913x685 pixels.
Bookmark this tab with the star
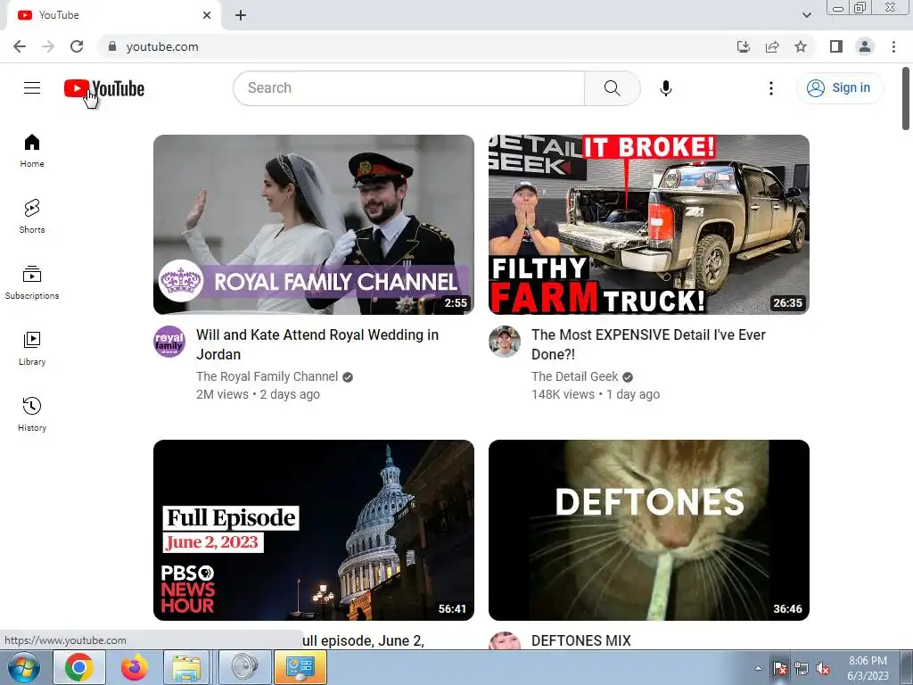pyautogui.click(x=801, y=46)
